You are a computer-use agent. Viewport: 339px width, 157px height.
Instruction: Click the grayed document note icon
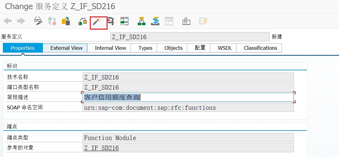coord(203,21)
